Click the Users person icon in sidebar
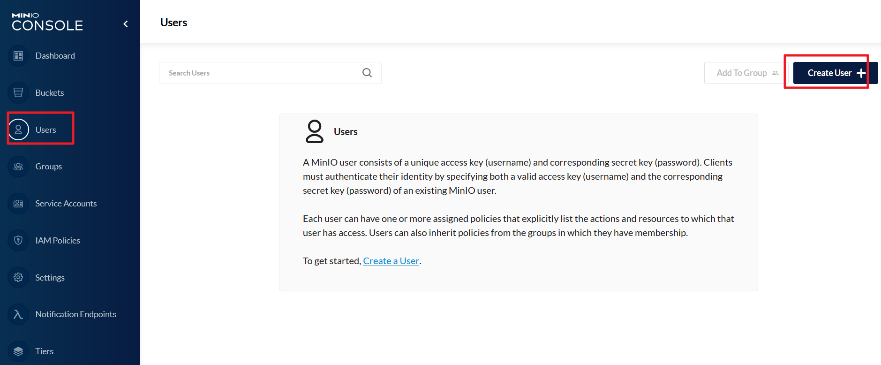This screenshot has width=881, height=365. [x=18, y=130]
